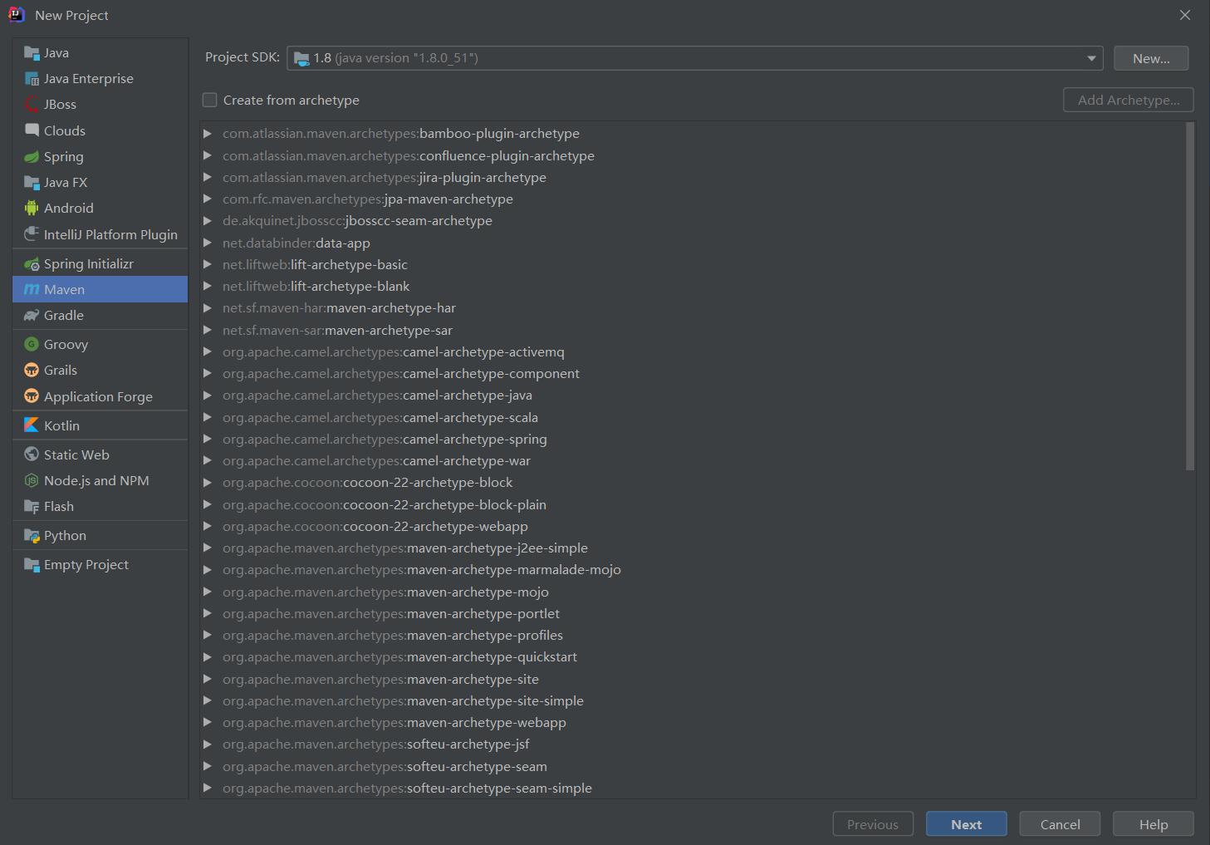Click Add Archetype... button
This screenshot has width=1210, height=845.
(x=1129, y=100)
